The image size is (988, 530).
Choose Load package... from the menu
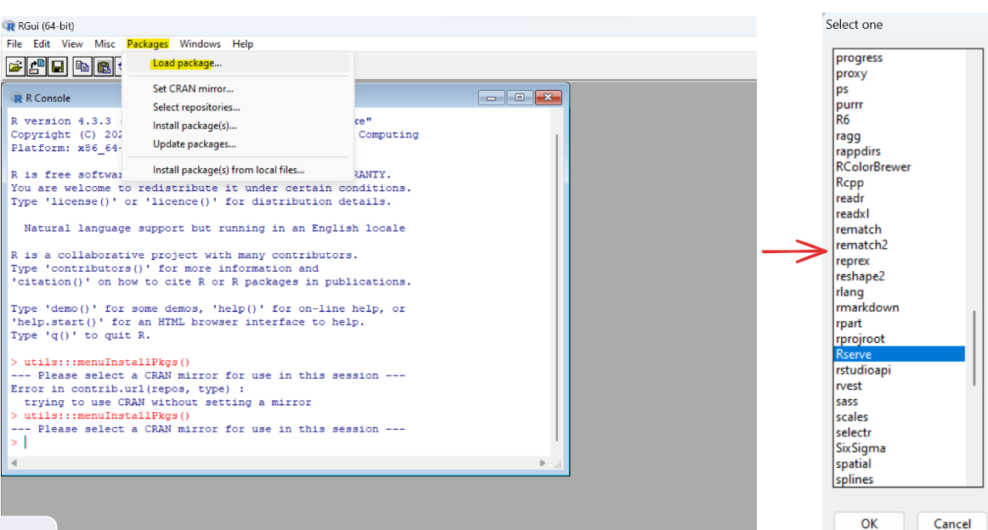238,63
